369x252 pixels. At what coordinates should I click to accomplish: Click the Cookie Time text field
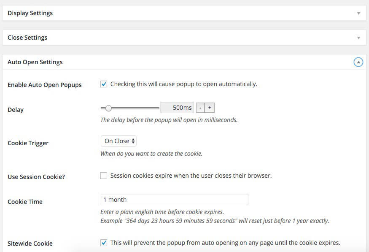[x=175, y=200]
